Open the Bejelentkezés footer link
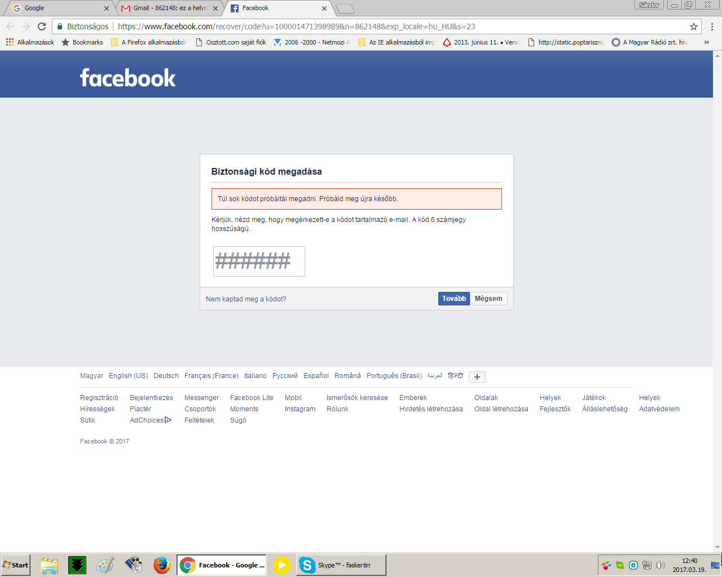Image resolution: width=722 pixels, height=577 pixels. (x=151, y=398)
